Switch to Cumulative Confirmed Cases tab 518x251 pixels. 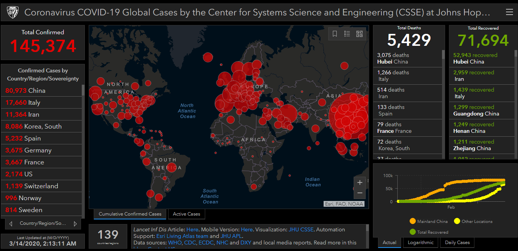[x=130, y=214]
